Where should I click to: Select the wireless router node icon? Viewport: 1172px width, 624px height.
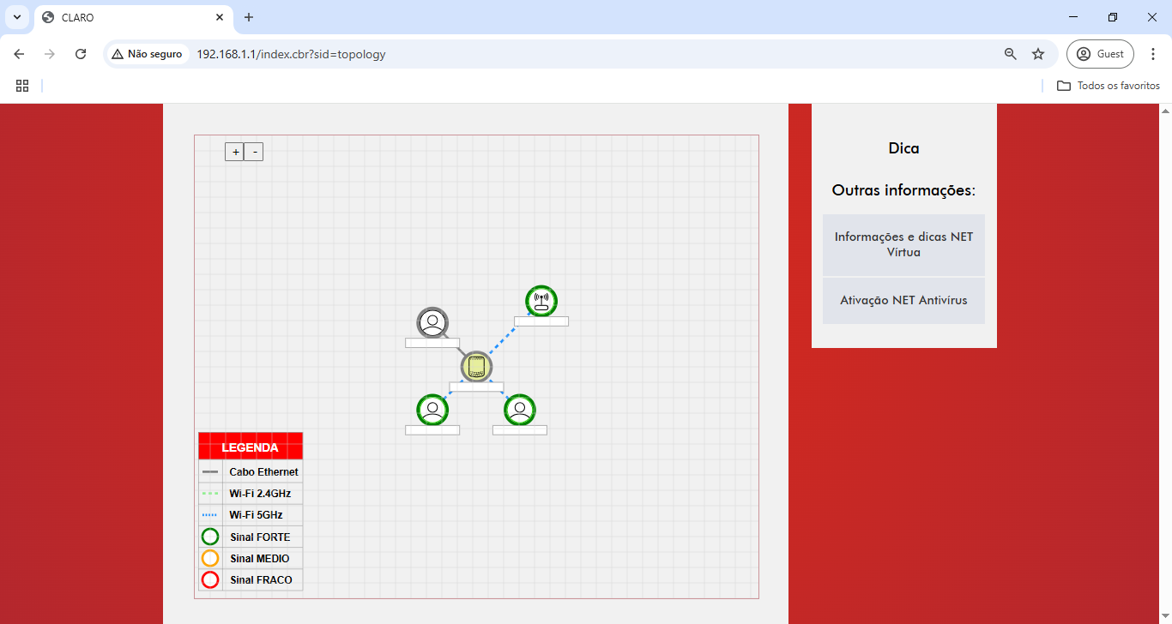541,301
